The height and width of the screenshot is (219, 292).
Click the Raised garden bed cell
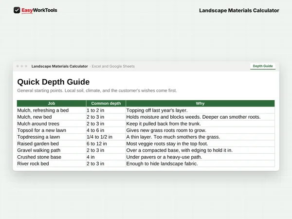tap(52, 144)
